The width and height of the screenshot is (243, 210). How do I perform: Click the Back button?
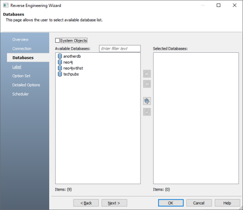pyautogui.click(x=86, y=203)
